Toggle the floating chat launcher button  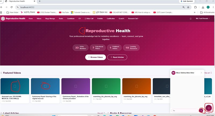209,108
